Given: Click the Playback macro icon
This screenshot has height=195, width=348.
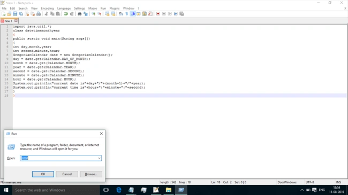Looking at the screenshot, I should click(x=170, y=14).
